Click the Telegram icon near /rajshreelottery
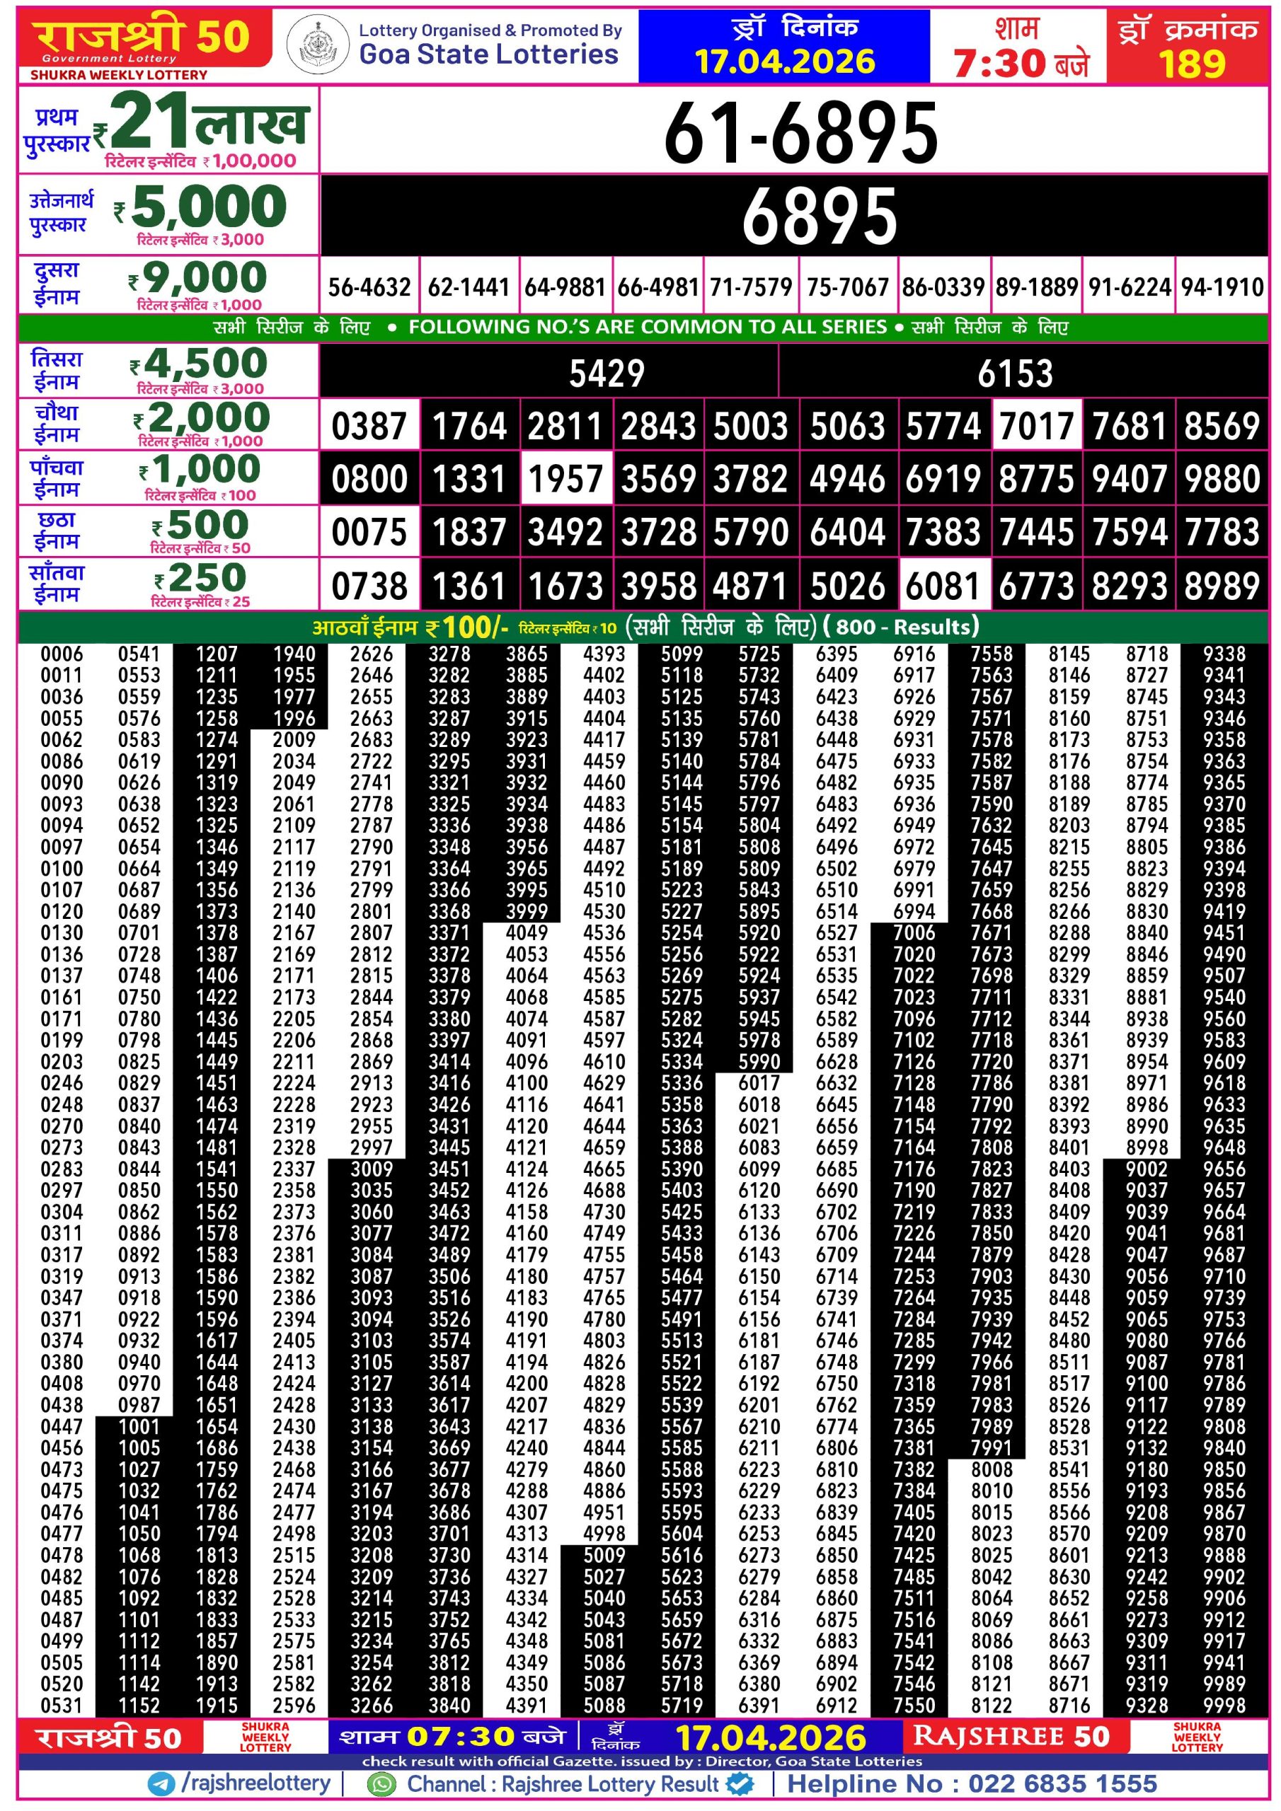The width and height of the screenshot is (1281, 1811). click(x=162, y=1783)
